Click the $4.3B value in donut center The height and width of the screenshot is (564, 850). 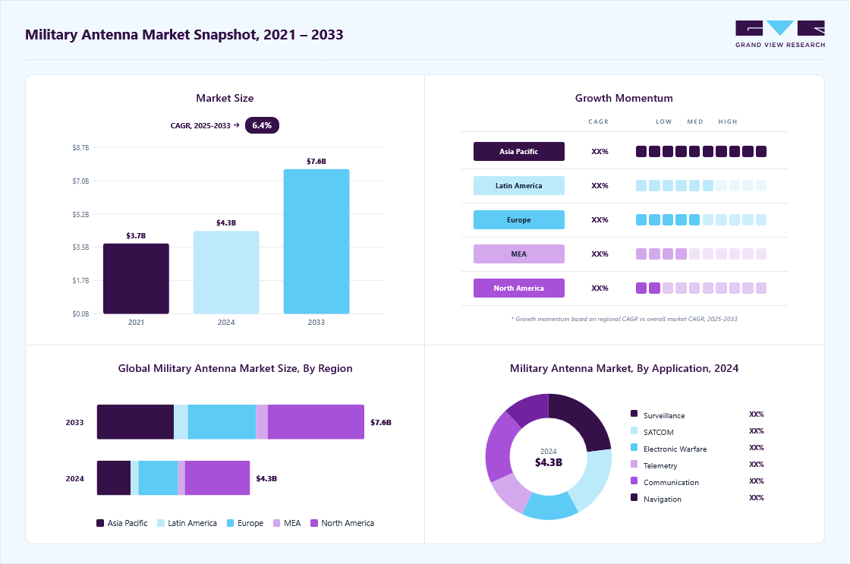click(549, 462)
